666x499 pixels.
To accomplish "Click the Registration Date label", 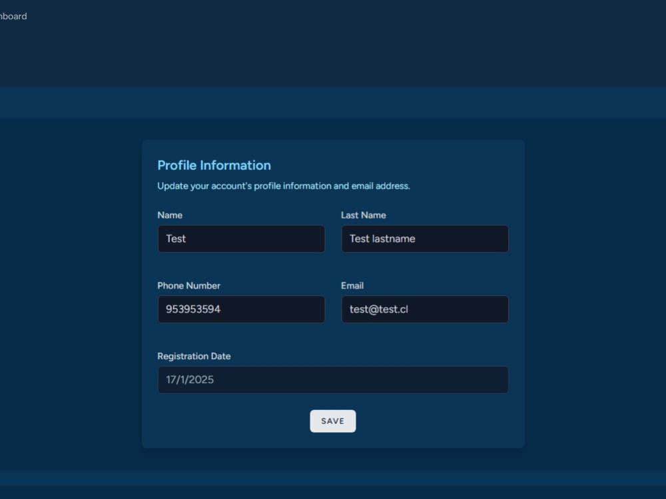I will (x=194, y=356).
